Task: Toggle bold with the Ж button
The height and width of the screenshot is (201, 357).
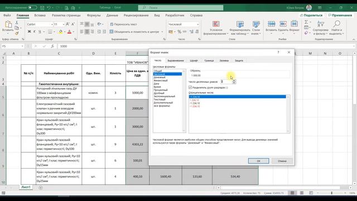Action: tap(29, 32)
